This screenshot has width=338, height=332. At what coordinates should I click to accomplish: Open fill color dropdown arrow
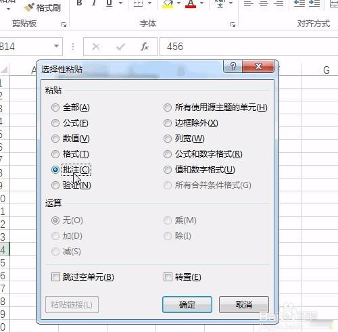pyautogui.click(x=179, y=3)
